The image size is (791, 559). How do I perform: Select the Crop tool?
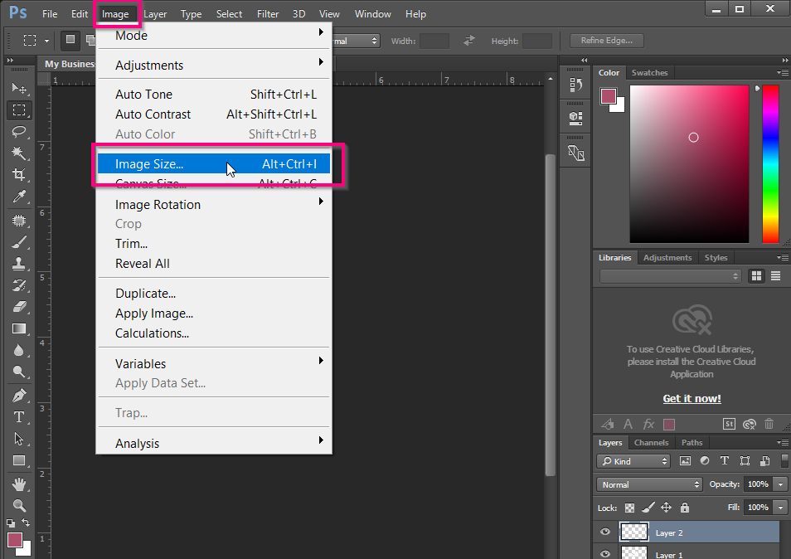point(20,175)
